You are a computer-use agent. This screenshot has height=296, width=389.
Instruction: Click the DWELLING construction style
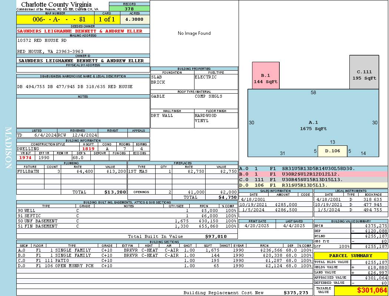tap(28, 149)
